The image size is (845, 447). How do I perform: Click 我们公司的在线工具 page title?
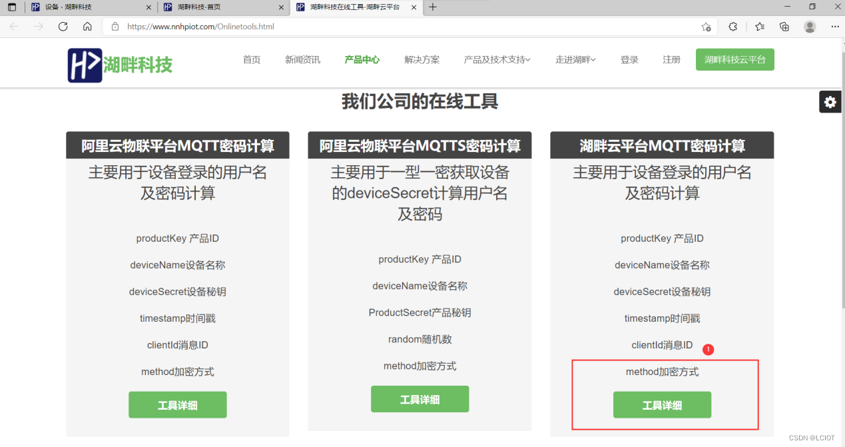point(420,102)
